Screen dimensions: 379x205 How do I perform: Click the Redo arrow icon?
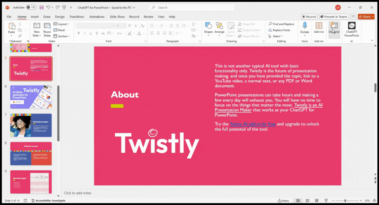tap(57, 7)
